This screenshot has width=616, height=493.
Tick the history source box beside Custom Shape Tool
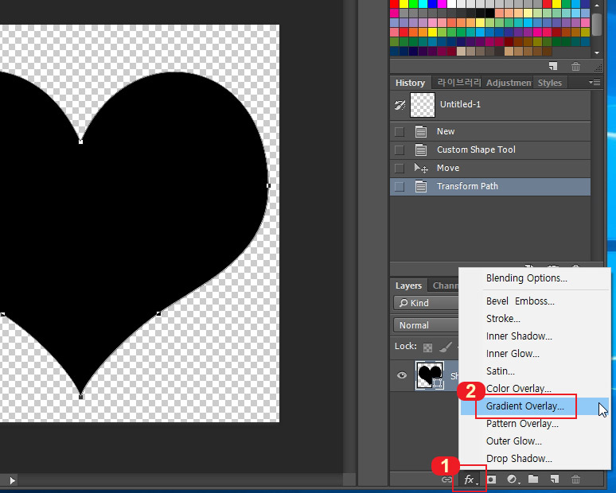[x=400, y=150]
